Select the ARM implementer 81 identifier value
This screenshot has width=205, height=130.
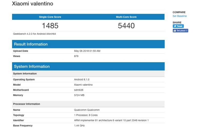coord(111,120)
